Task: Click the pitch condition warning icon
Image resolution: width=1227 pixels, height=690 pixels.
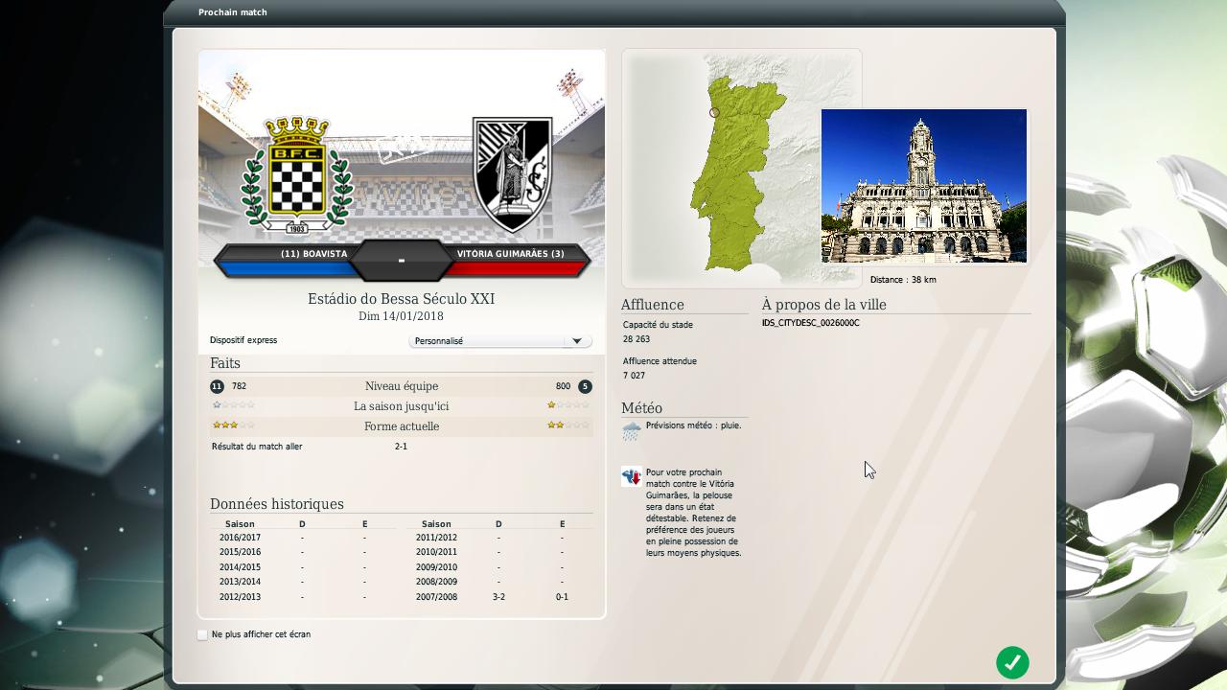Action: (x=632, y=476)
